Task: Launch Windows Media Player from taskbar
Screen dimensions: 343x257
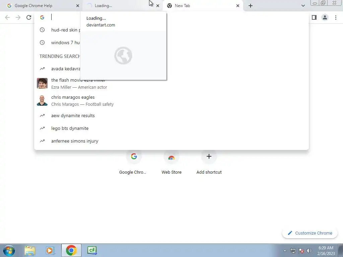Action: pyautogui.click(x=50, y=250)
